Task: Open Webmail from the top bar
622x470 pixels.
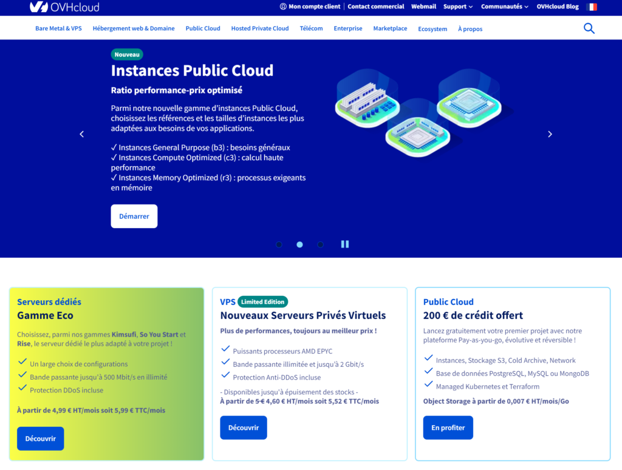Action: coord(423,7)
